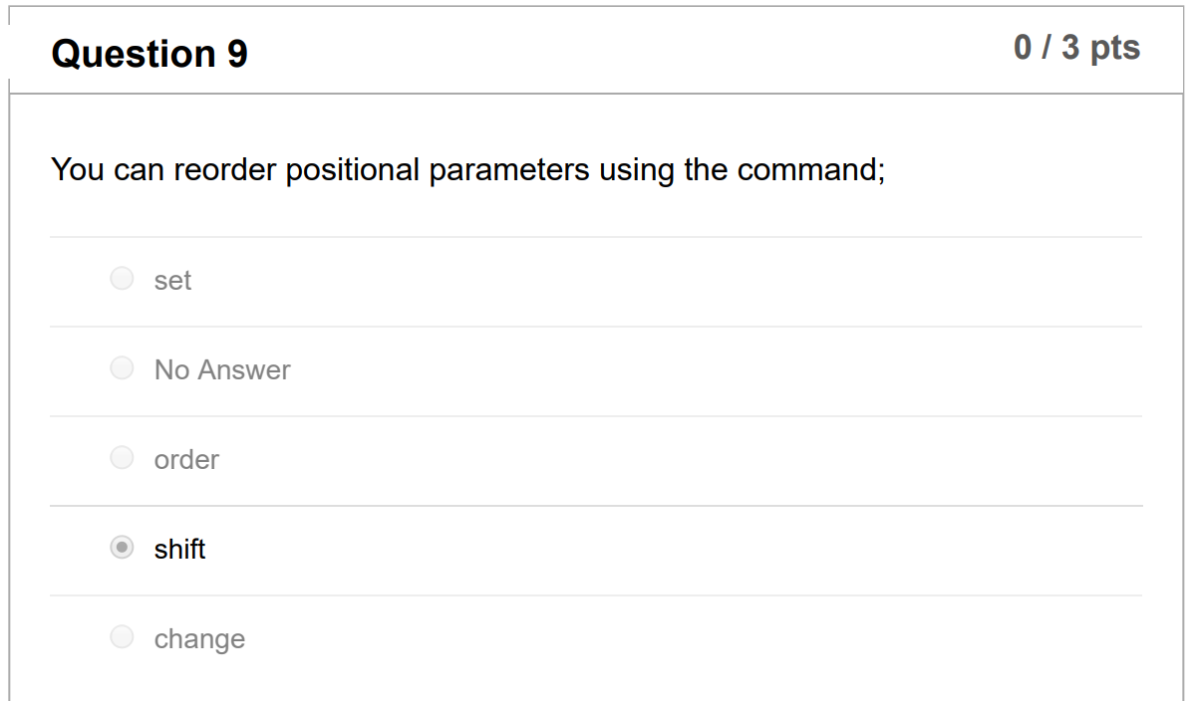
Task: Click the "order" answer label
Action: (x=186, y=459)
